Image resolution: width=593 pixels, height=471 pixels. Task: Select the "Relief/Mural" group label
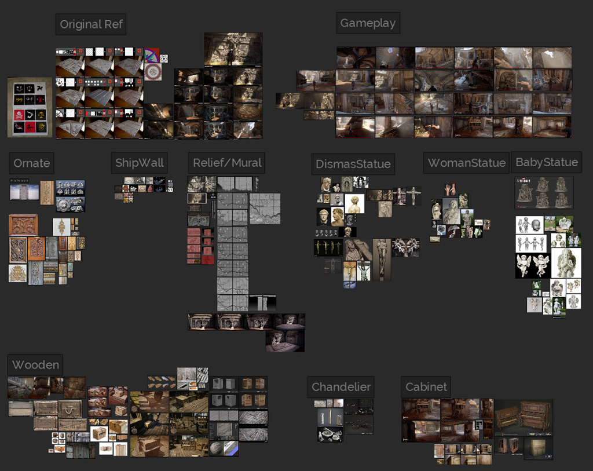click(x=227, y=163)
